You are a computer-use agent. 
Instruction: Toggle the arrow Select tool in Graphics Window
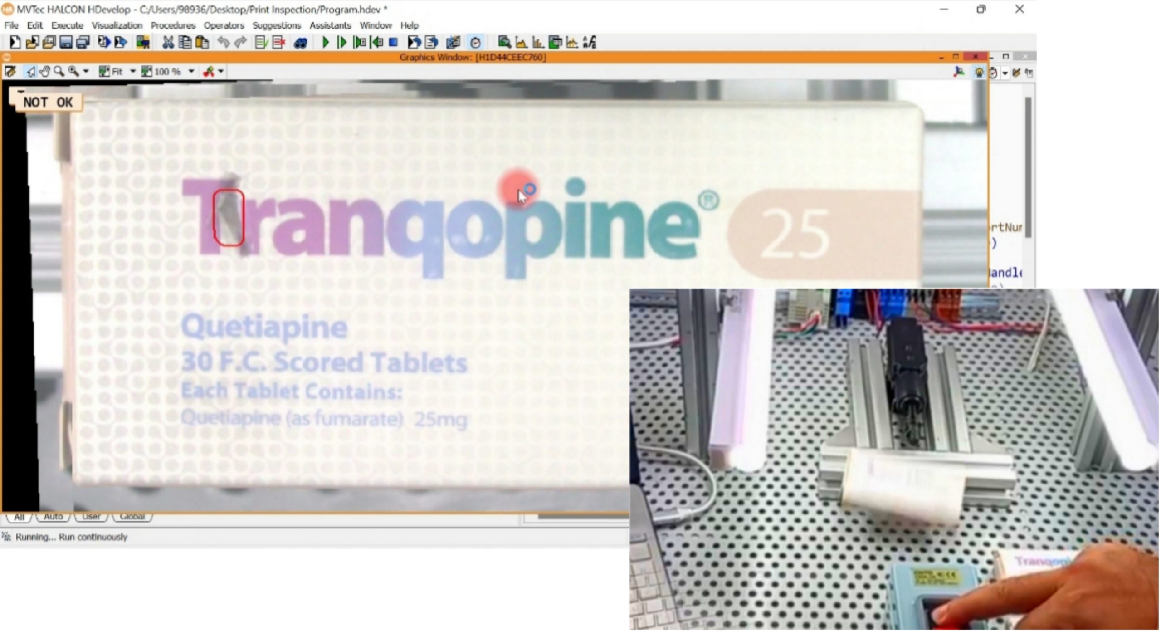tap(31, 72)
